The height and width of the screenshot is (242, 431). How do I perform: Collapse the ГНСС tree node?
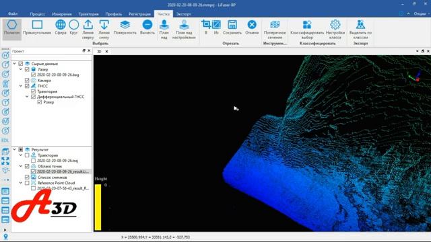click(x=21, y=86)
